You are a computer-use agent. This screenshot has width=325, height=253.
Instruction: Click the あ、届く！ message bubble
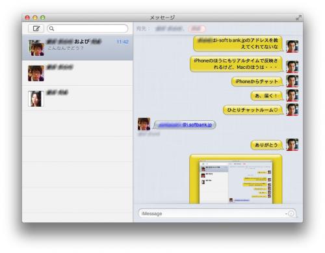266,96
